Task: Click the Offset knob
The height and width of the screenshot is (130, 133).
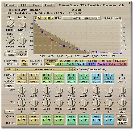Action: pyautogui.click(x=10, y=24)
